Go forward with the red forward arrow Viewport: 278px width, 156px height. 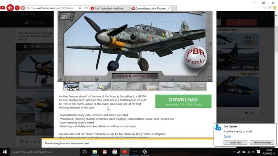click(x=17, y=8)
